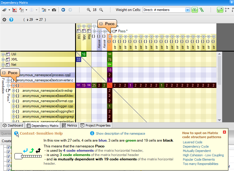Image resolution: width=234 pixels, height=171 pixels.
Task: Click the indirect dependency green icon
Action: tap(201, 10)
